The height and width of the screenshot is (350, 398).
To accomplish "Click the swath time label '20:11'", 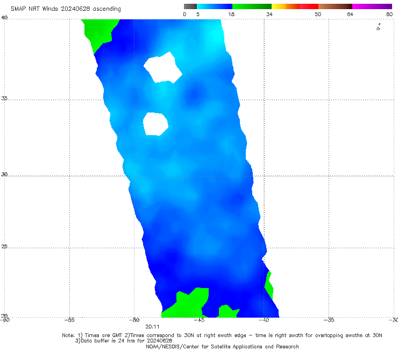I will (x=152, y=327).
